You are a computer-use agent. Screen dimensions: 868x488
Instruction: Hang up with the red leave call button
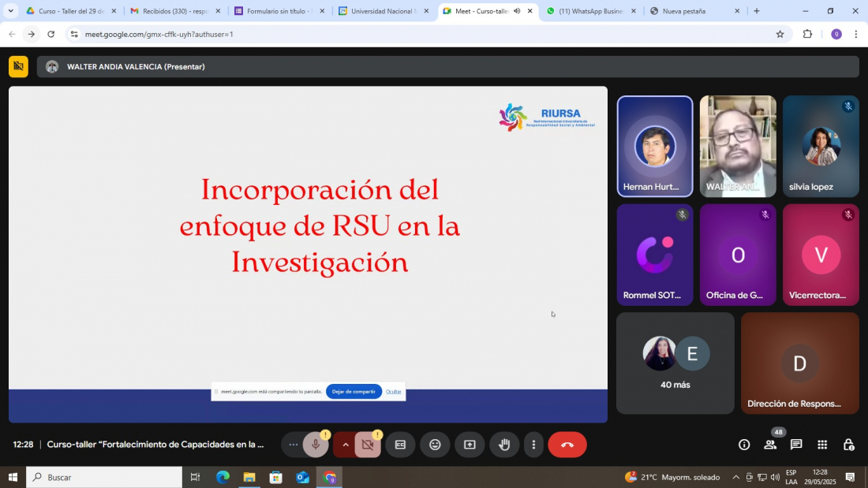point(567,445)
